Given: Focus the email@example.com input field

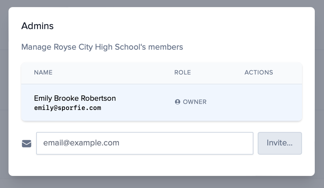Looking at the screenshot, I should click(145, 143).
